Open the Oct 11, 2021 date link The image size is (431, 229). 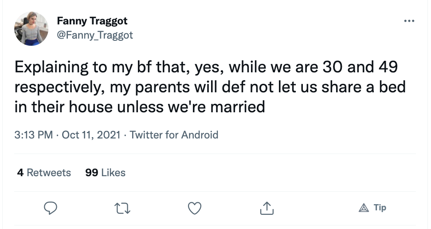(x=91, y=135)
